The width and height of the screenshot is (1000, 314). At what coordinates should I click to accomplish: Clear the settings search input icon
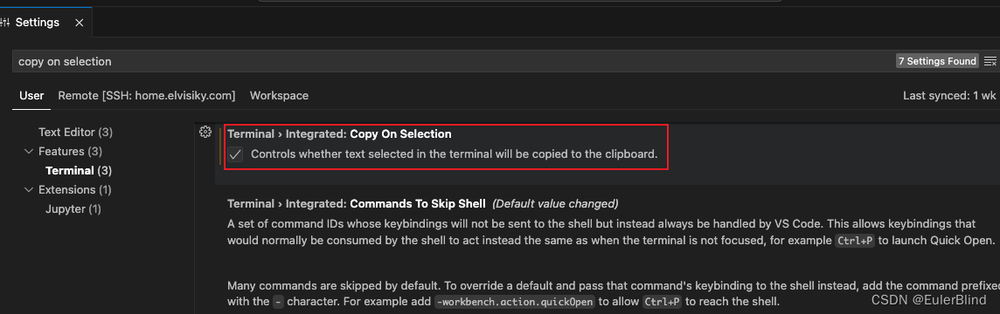pos(990,61)
